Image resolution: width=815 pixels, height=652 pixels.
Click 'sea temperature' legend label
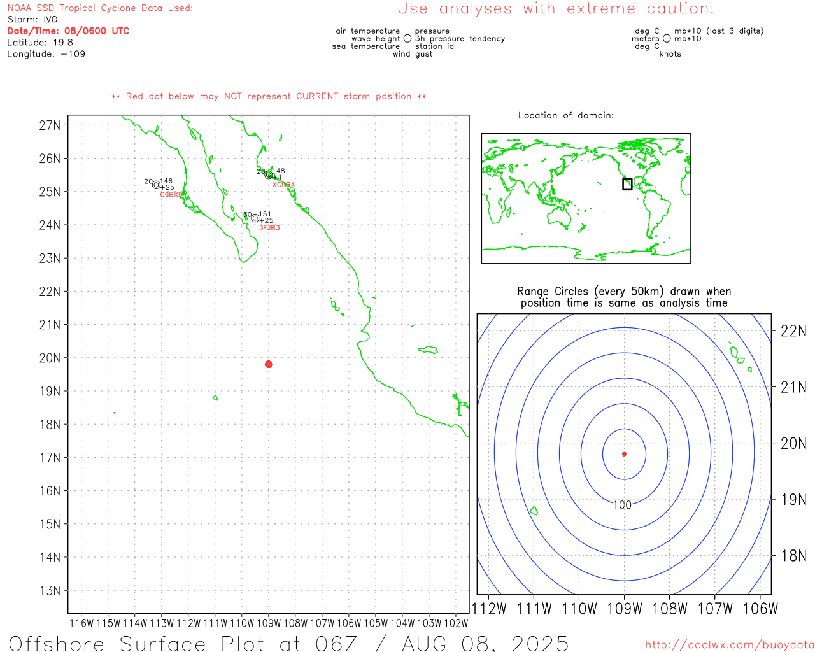pos(366,46)
